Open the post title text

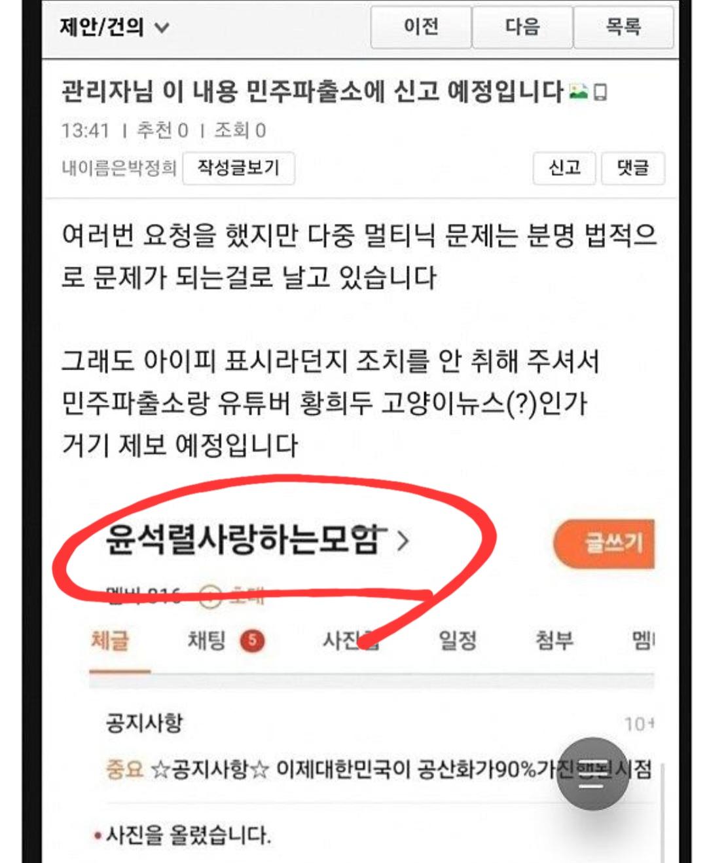point(312,91)
